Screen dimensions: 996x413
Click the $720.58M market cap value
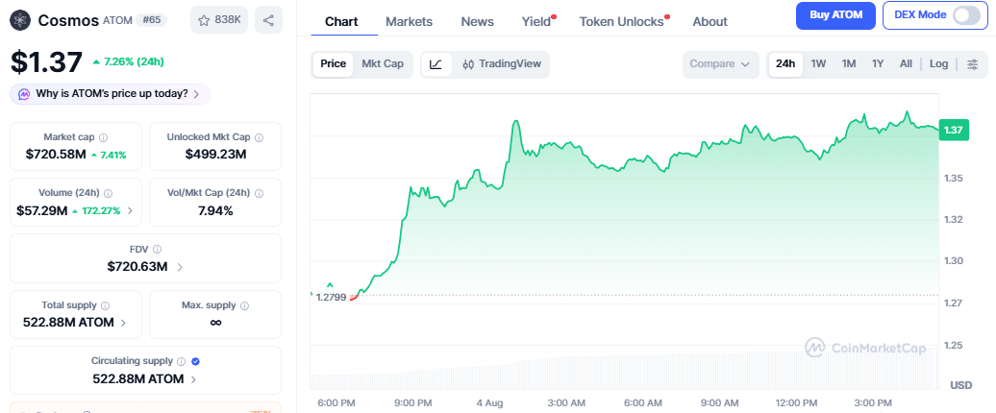coord(55,155)
